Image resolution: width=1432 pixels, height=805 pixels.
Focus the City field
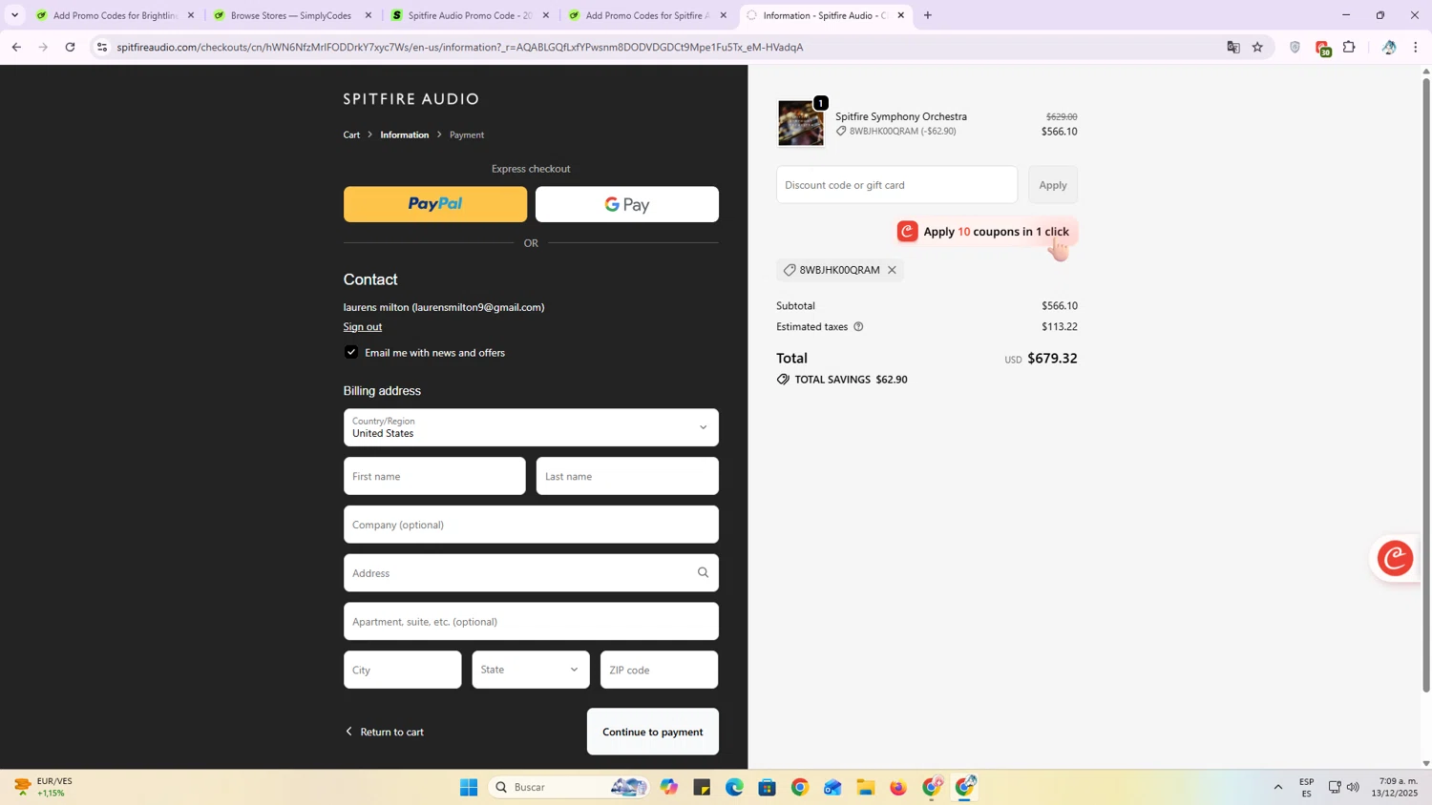point(402,670)
